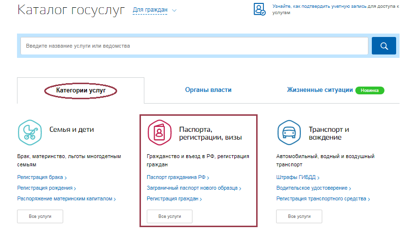Click the passport category icon
Image resolution: width=418 pixels, height=232 pixels.
(158, 131)
